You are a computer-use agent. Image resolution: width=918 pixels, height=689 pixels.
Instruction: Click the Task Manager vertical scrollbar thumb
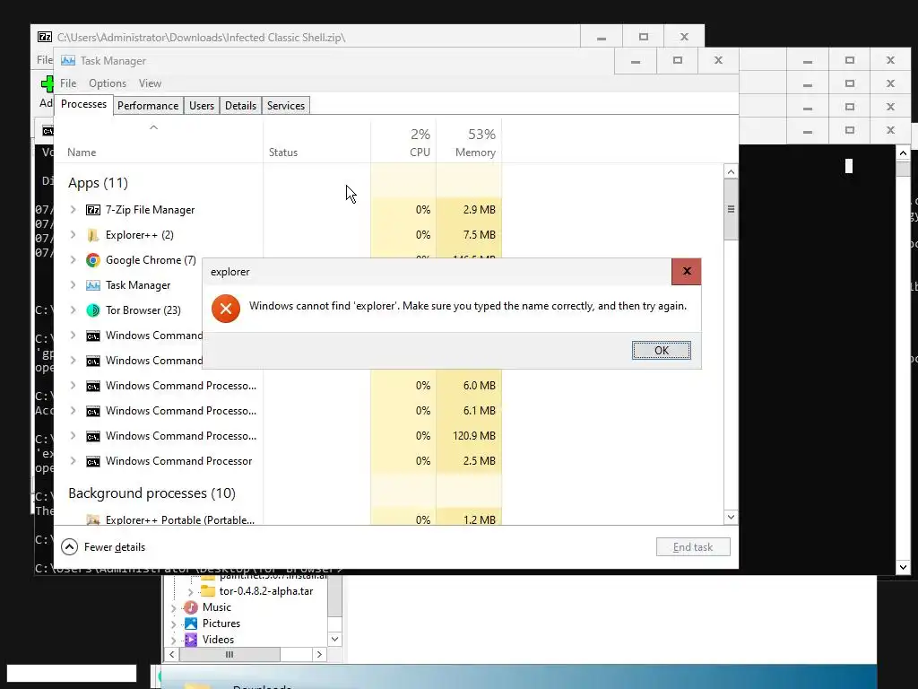coord(731,209)
